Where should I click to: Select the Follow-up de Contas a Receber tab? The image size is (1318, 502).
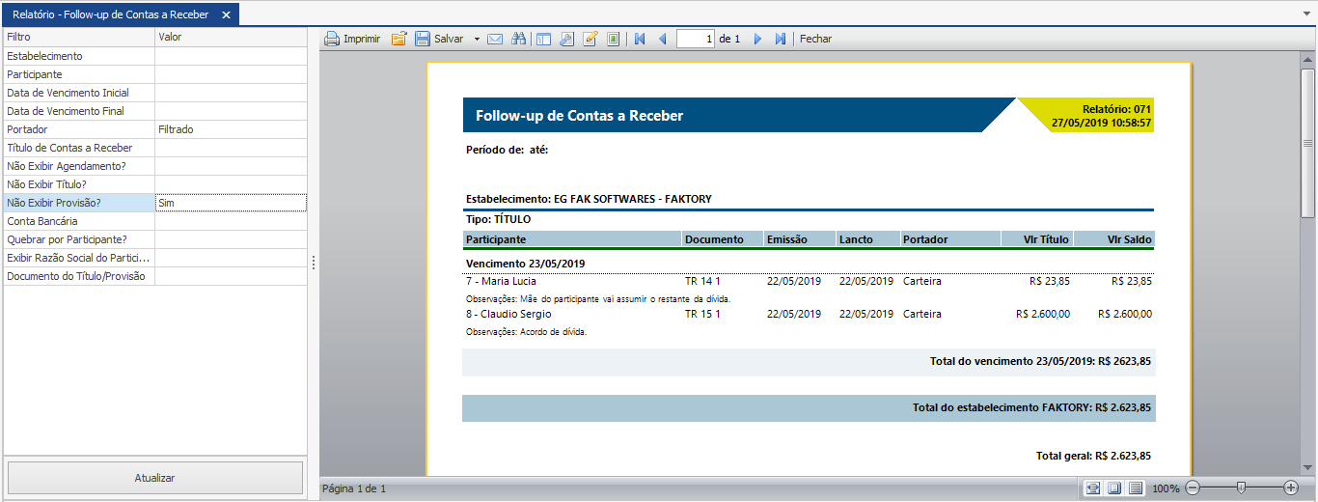(x=110, y=14)
